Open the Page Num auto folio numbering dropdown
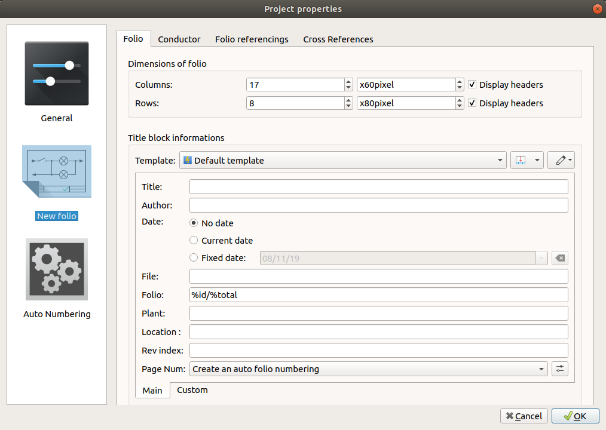Image resolution: width=606 pixels, height=430 pixels. [368, 369]
